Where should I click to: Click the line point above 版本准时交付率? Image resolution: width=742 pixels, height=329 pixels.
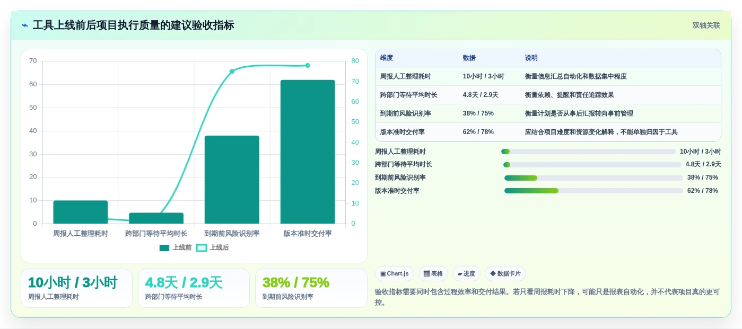(x=308, y=66)
